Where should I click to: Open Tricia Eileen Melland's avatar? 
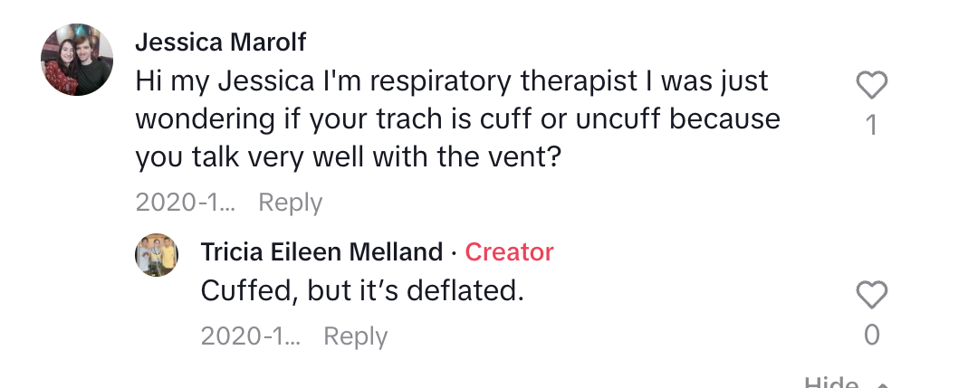pyautogui.click(x=157, y=255)
